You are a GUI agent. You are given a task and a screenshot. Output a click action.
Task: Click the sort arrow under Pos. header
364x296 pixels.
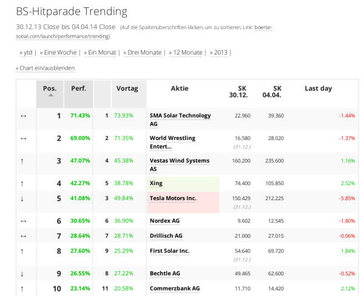tap(50, 95)
